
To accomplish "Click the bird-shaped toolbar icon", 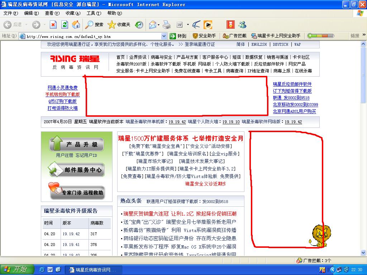I will [196, 25].
